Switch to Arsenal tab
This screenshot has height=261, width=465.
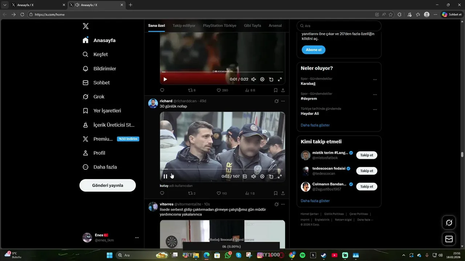[275, 26]
